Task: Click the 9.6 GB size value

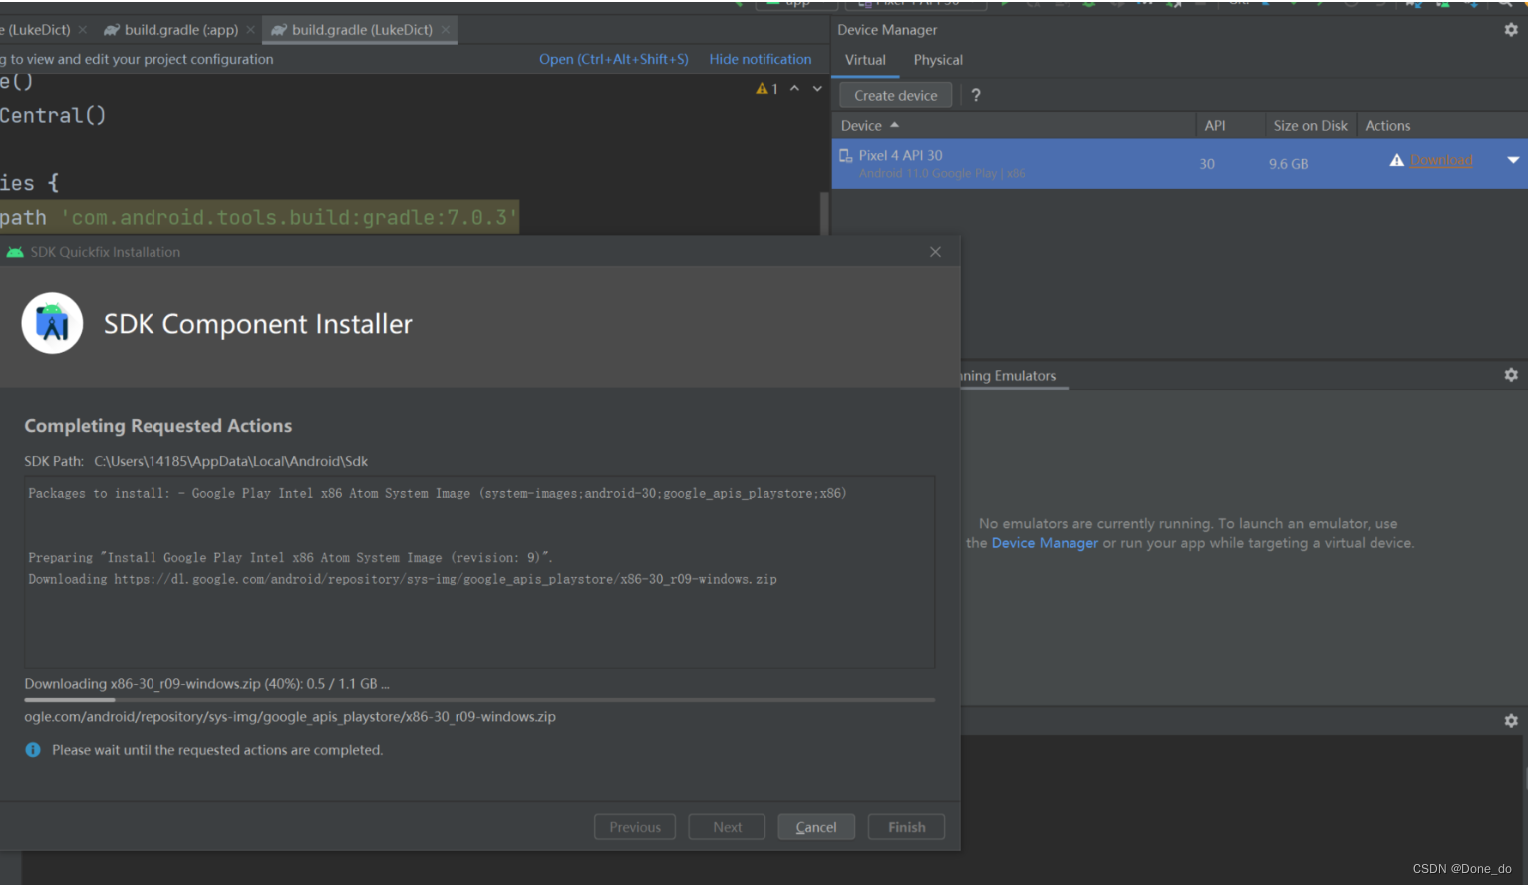Action: tap(1288, 164)
